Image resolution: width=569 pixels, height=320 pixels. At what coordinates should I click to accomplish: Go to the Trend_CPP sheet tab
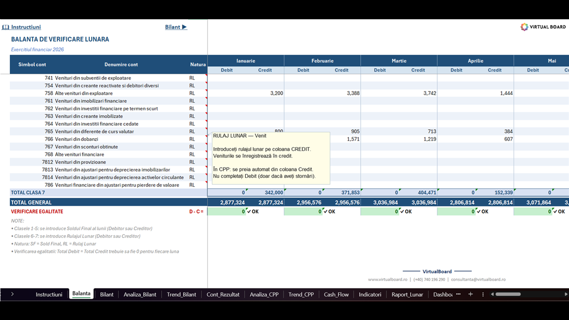[301, 294]
